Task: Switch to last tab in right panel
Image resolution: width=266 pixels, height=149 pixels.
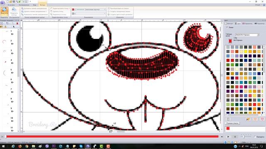Action: tap(259, 24)
